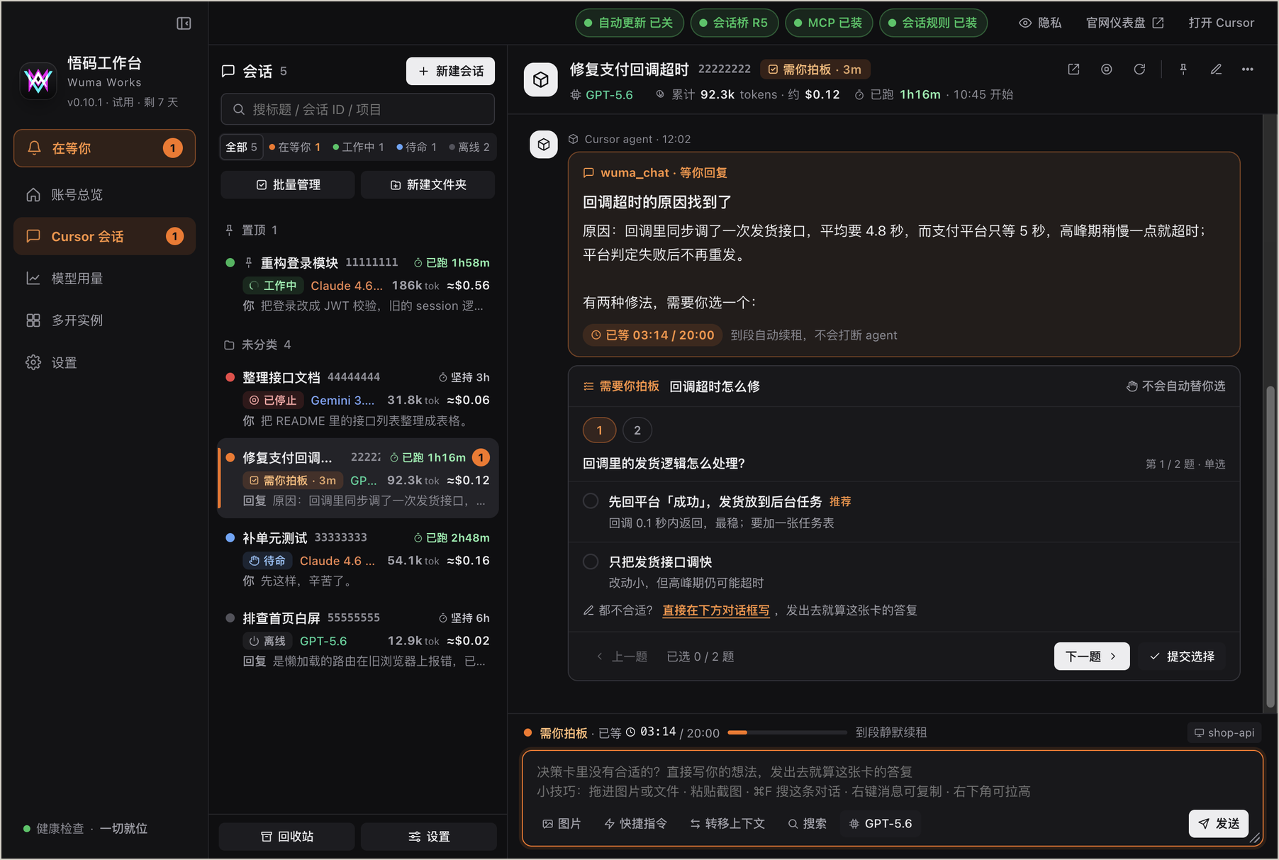Click 打开 Cursor button
The height and width of the screenshot is (860, 1279).
pyautogui.click(x=1221, y=23)
